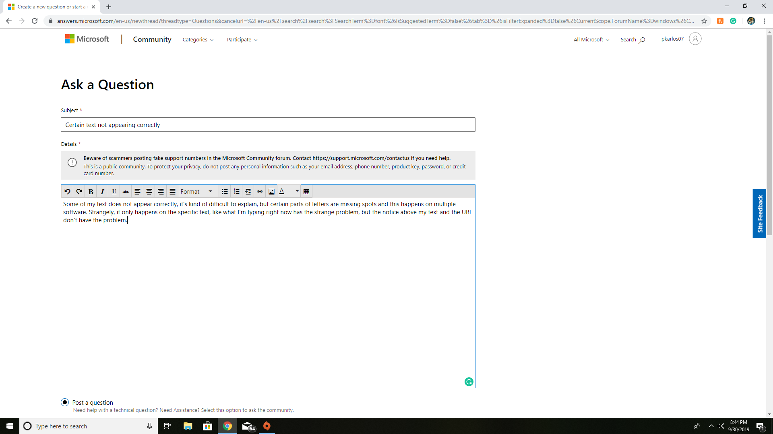
Task: Insert an image into the post
Action: (x=271, y=192)
